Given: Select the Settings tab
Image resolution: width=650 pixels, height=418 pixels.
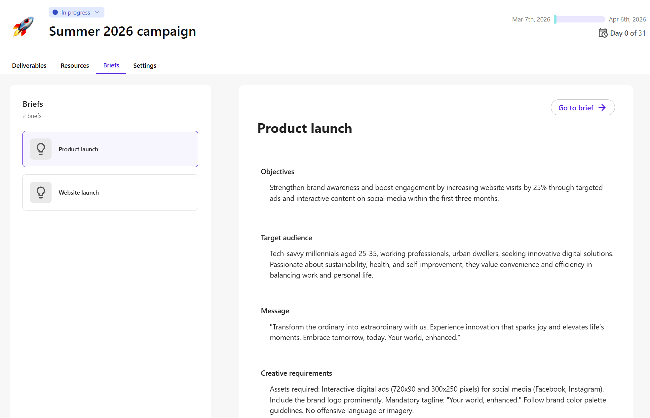Looking at the screenshot, I should point(144,65).
